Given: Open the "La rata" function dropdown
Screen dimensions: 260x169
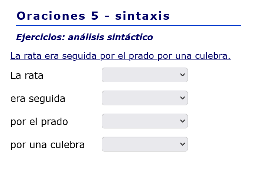Looking at the screenshot, I should 144,75.
